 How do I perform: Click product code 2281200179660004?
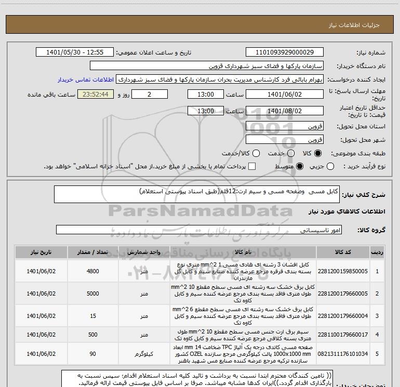coord(343,316)
